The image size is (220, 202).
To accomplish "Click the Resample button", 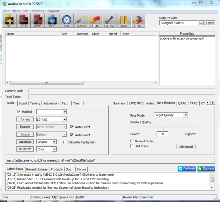I will [25, 141].
